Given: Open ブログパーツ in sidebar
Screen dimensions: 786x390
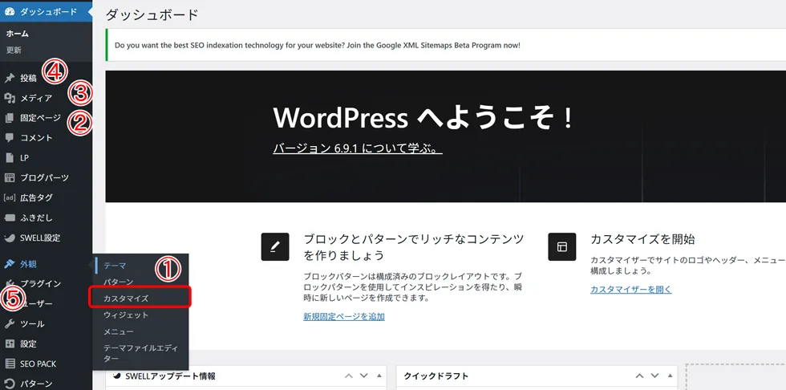Looking at the screenshot, I should tap(47, 178).
